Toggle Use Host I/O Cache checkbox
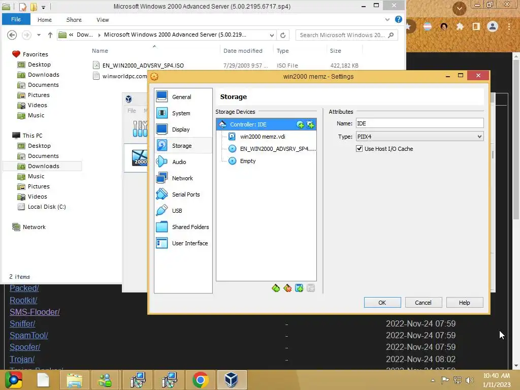 [359, 149]
